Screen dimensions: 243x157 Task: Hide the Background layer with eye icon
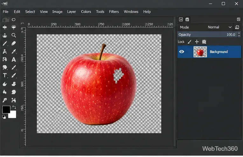tap(182, 51)
